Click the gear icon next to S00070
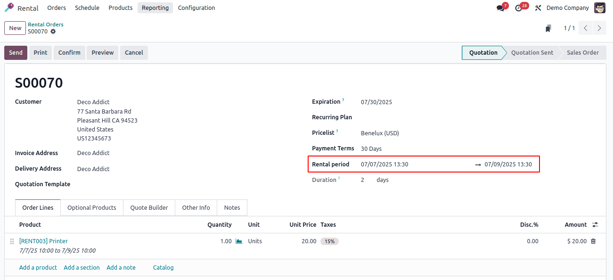Image resolution: width=613 pixels, height=280 pixels. (x=53, y=32)
